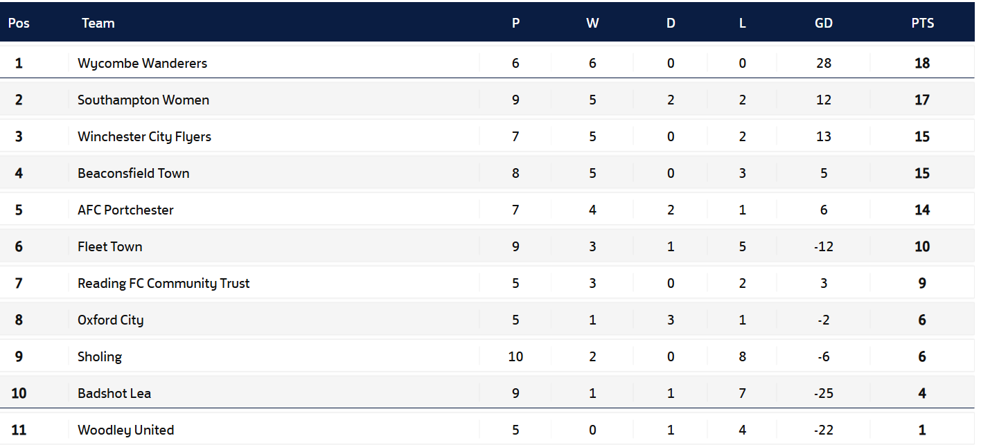The width and height of the screenshot is (981, 445).
Task: Select Winchester City Flyers in the table
Action: (144, 136)
